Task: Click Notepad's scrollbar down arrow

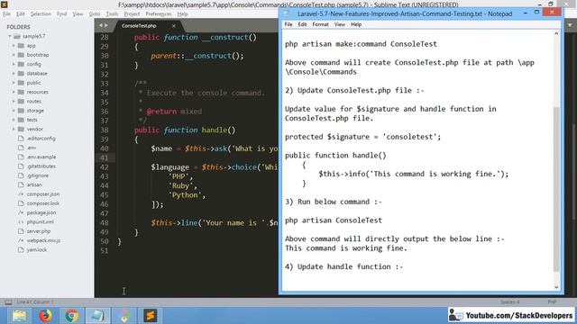Action: 556,287
